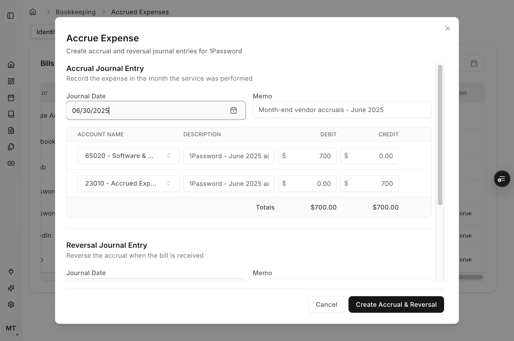The image size is (514, 341).
Task: Launch the AI sparkles assistant icon
Action: tap(11, 288)
